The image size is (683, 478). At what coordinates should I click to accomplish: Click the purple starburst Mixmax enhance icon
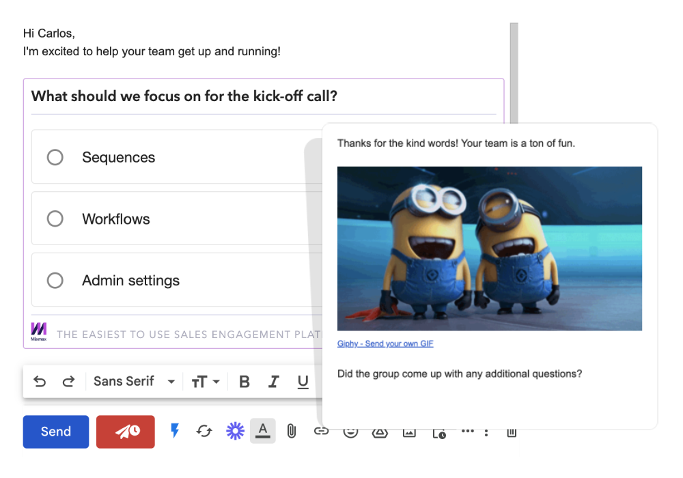(235, 431)
